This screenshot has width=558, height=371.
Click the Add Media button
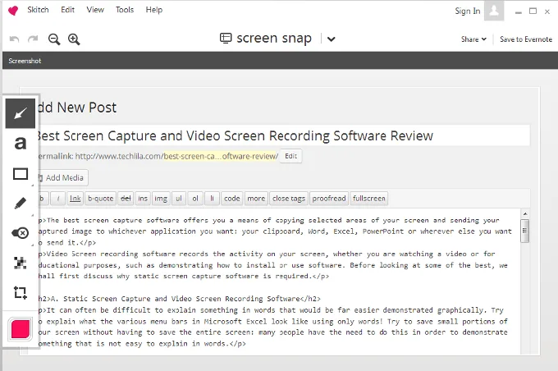62,177
